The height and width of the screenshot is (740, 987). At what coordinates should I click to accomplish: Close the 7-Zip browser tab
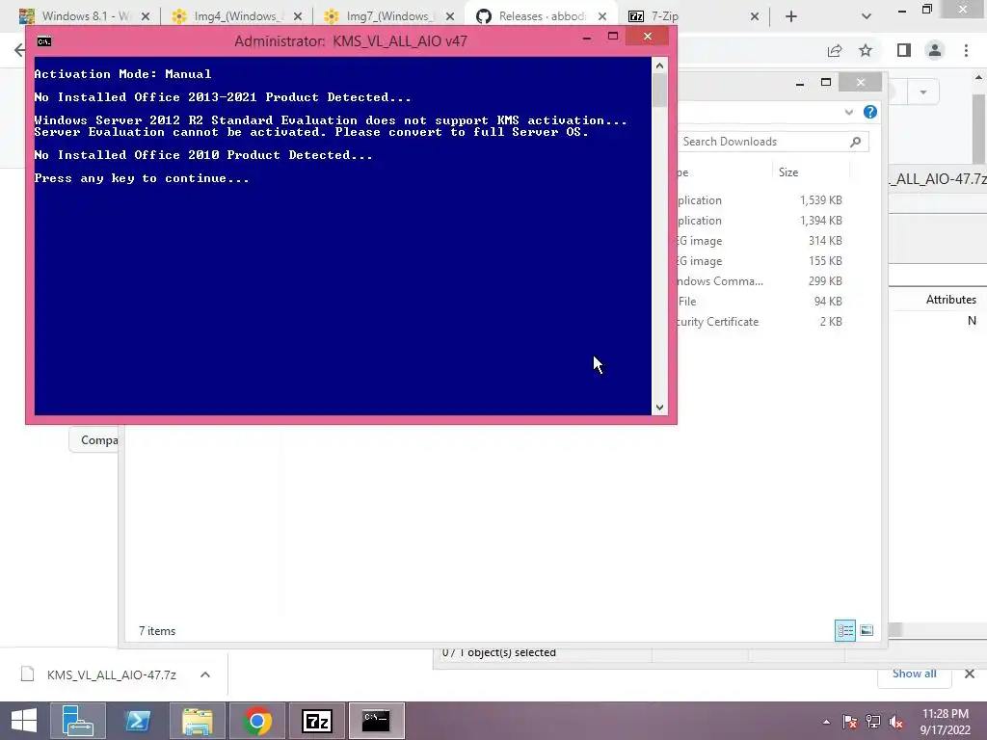pos(755,16)
